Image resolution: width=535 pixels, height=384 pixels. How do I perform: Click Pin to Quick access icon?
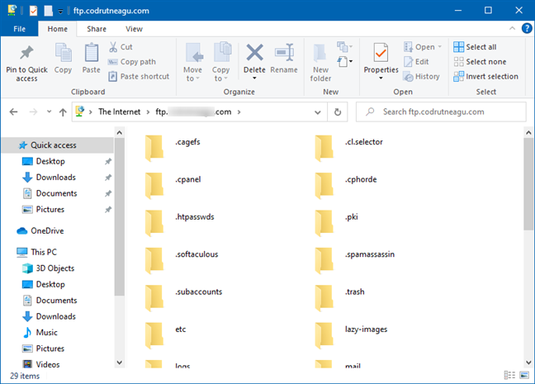pos(26,53)
